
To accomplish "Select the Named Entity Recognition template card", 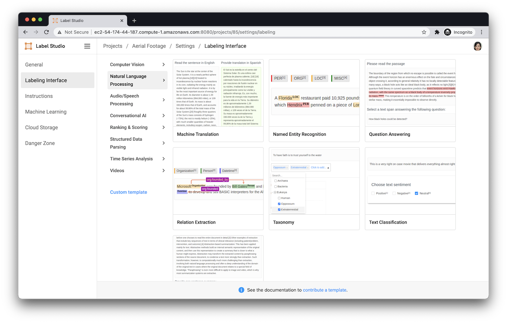I will coord(314,100).
